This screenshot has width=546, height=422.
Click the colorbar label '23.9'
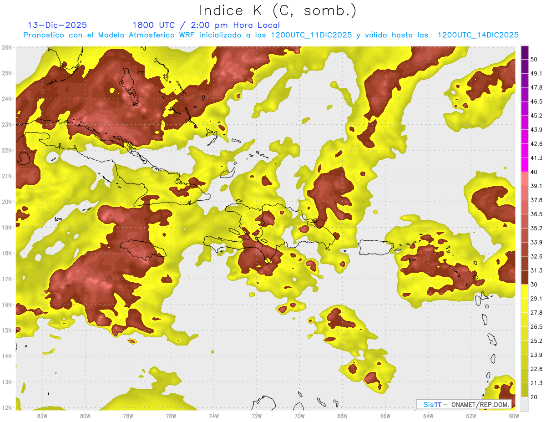536,355
